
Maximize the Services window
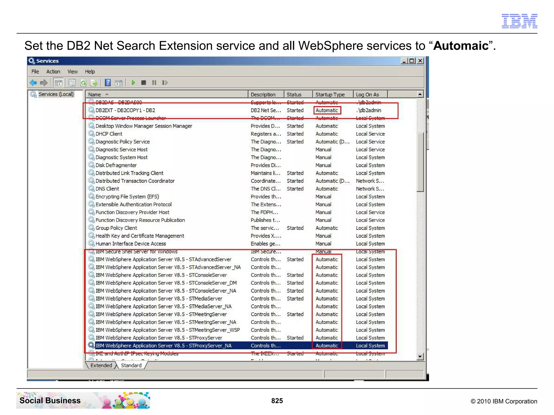(412, 61)
